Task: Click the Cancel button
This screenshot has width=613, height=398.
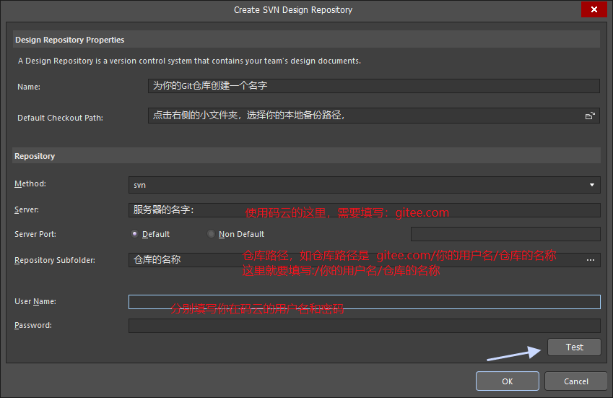Action: point(576,381)
